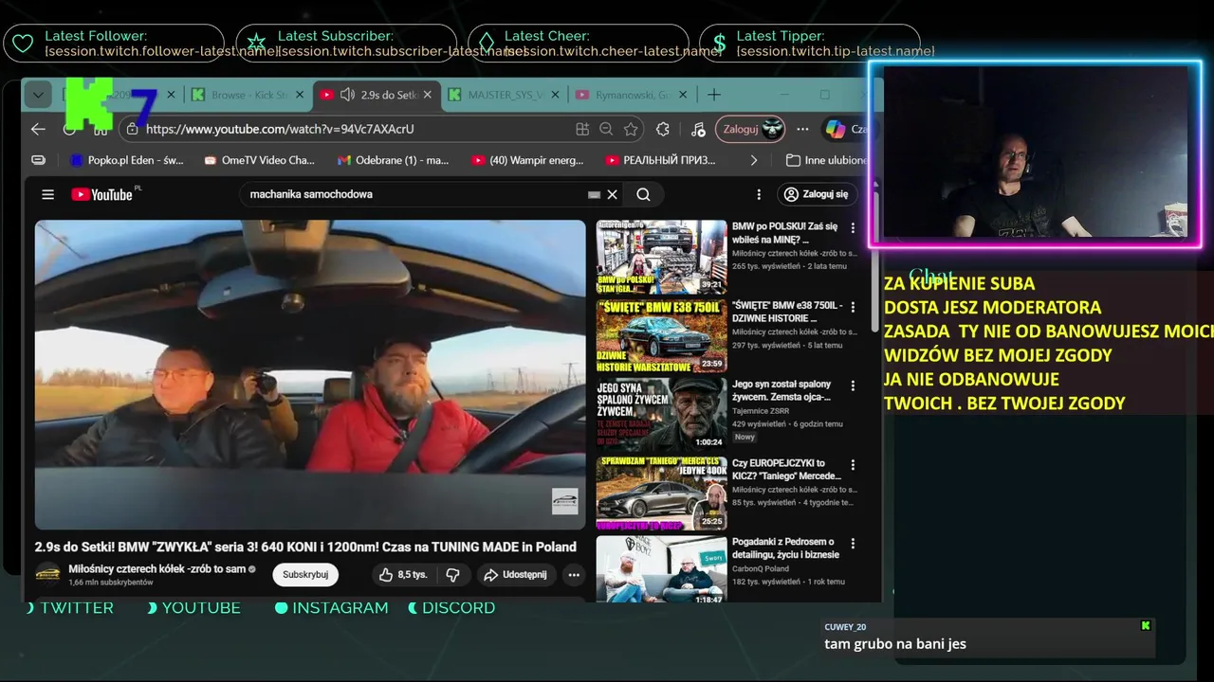1214x682 pixels.
Task: Open more actions menu beside Udostępnij
Action: pyautogui.click(x=574, y=574)
